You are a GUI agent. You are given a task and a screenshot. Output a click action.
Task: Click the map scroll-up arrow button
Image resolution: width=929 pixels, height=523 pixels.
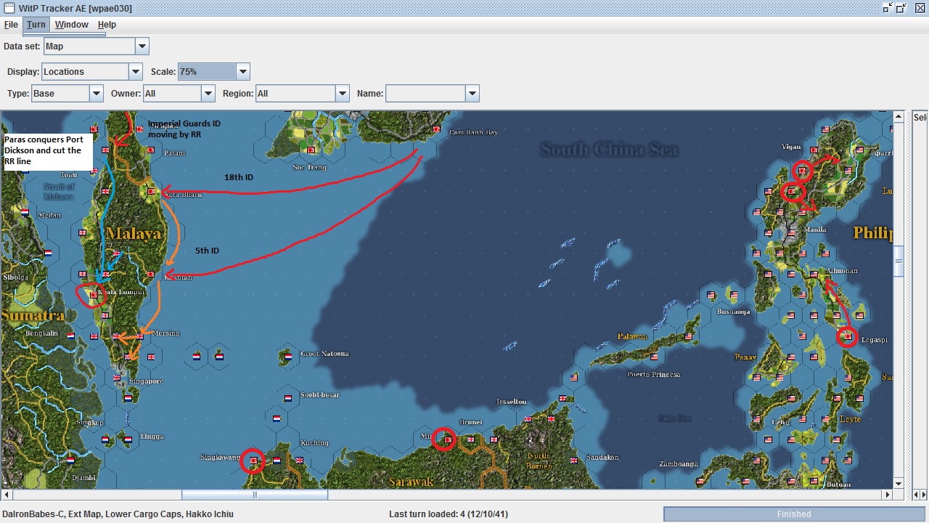899,116
